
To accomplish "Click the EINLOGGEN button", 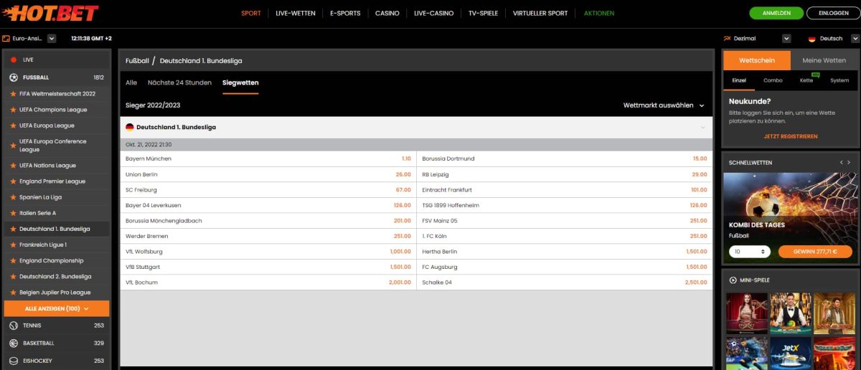I will (x=832, y=13).
